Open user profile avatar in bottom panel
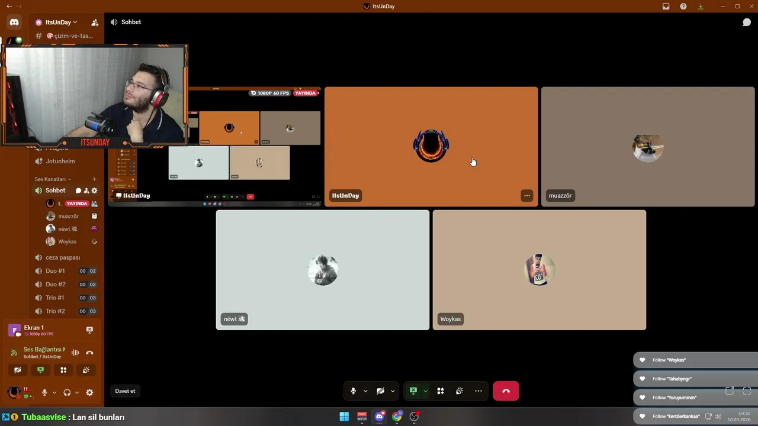The width and height of the screenshot is (758, 426). click(x=14, y=392)
